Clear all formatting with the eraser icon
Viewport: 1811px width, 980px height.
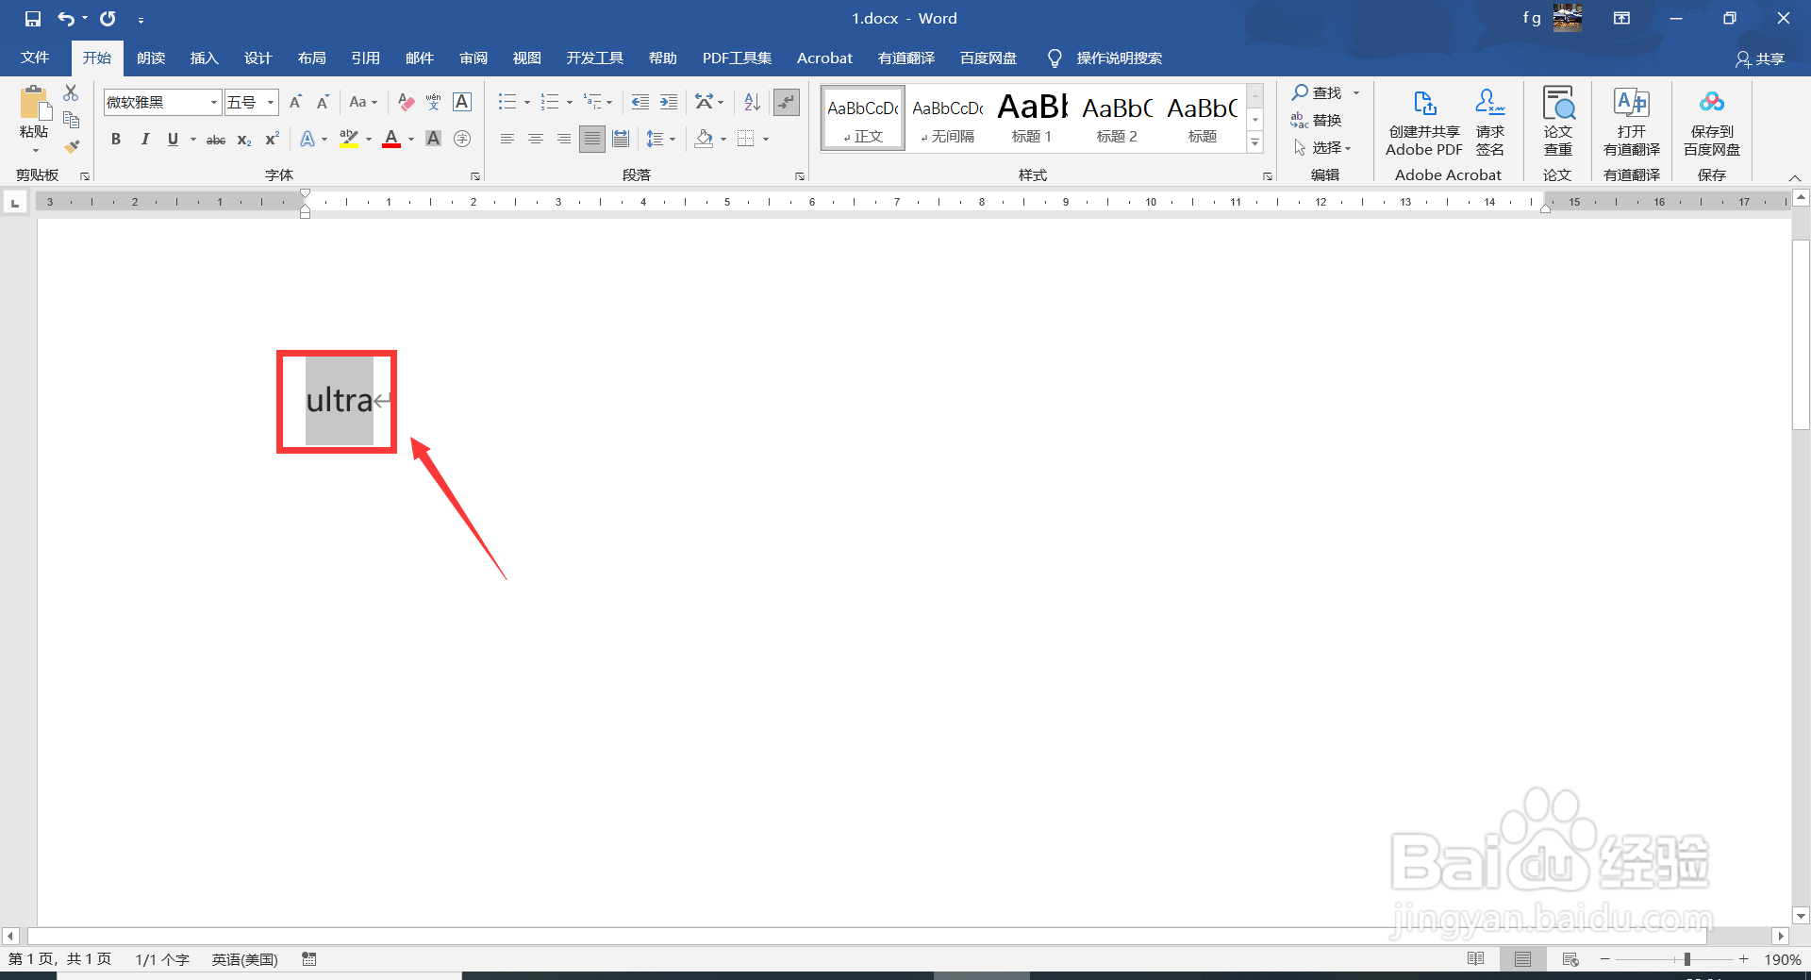tap(406, 102)
